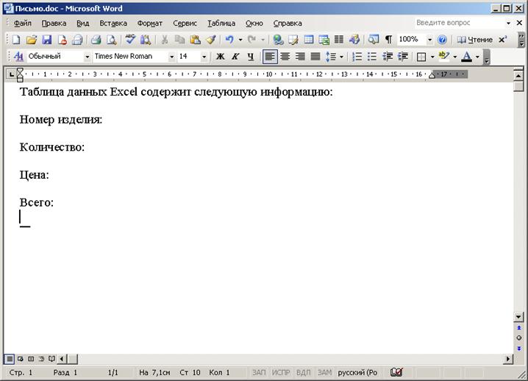Image resolution: width=528 pixels, height=381 pixels.
Task: Insert Excel worksheet using toolbar icon
Action: coord(324,40)
